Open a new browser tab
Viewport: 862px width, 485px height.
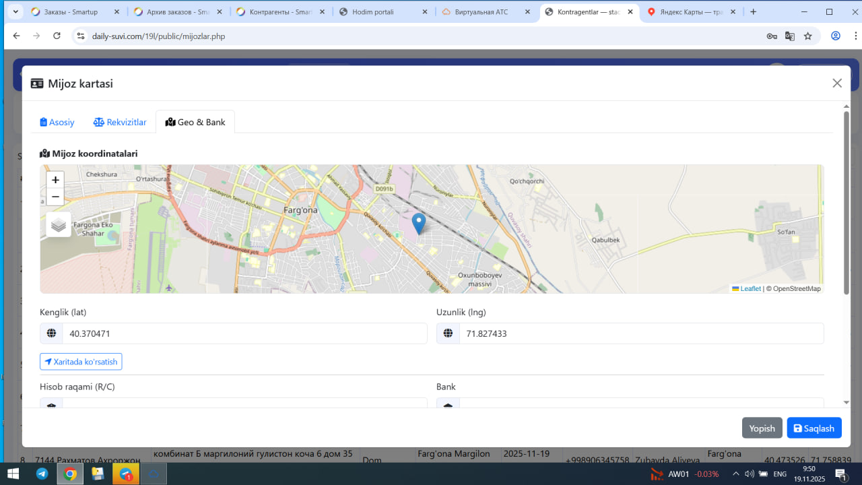point(753,11)
